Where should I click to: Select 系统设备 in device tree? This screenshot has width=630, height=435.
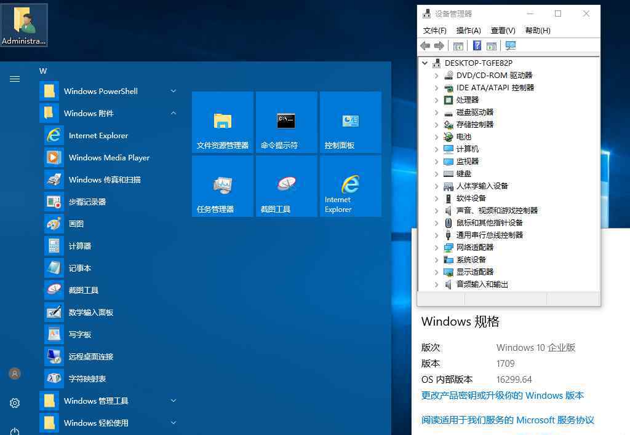(x=471, y=260)
